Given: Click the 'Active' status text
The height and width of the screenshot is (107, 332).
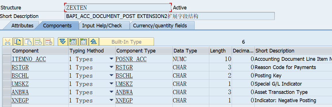Looking at the screenshot, I should 180,8.
